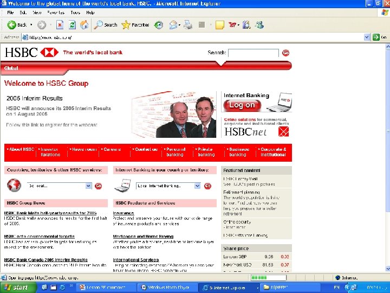Image resolution: width=390 pixels, height=293 pixels.
Task: Open Contact us navigation link
Action: click(x=145, y=149)
